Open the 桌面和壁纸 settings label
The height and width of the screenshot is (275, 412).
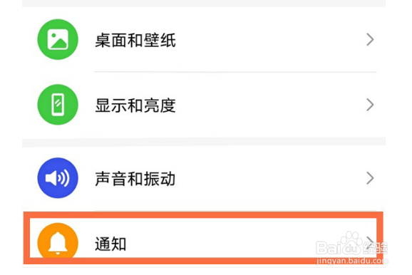135,41
